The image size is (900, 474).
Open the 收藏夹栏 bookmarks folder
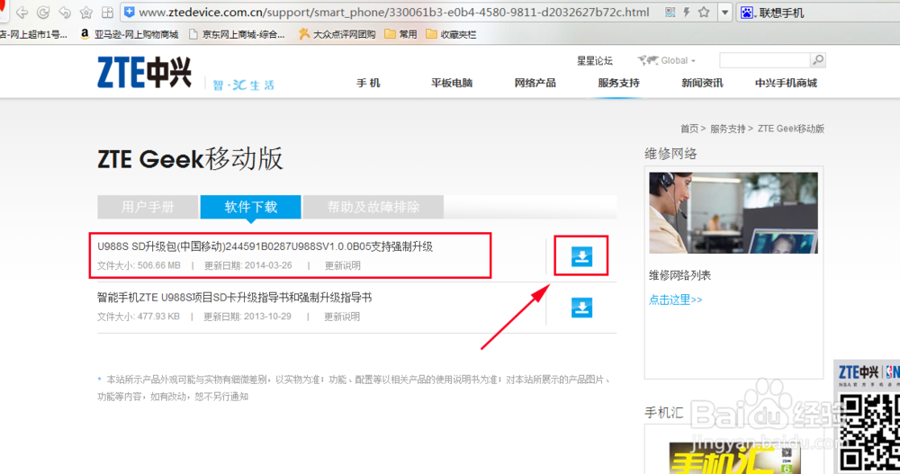click(x=451, y=34)
